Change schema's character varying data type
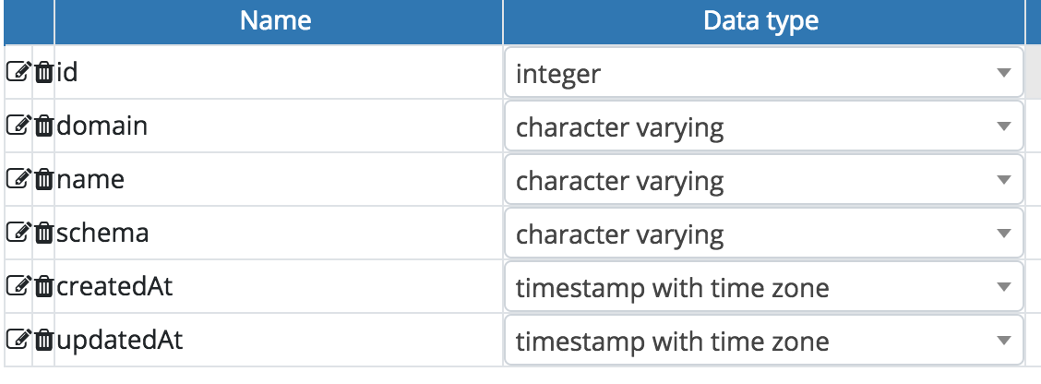 [x=763, y=234]
